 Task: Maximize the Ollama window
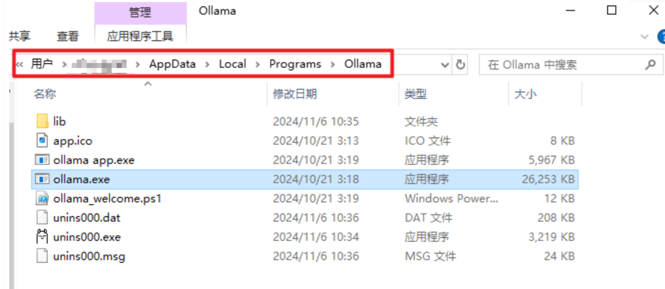[612, 11]
